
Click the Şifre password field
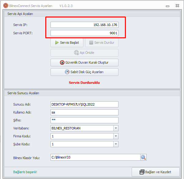(x=84, y=120)
